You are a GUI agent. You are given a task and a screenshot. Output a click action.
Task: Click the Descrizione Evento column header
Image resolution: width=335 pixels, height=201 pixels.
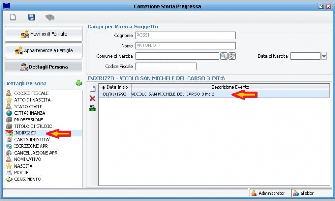(230, 87)
